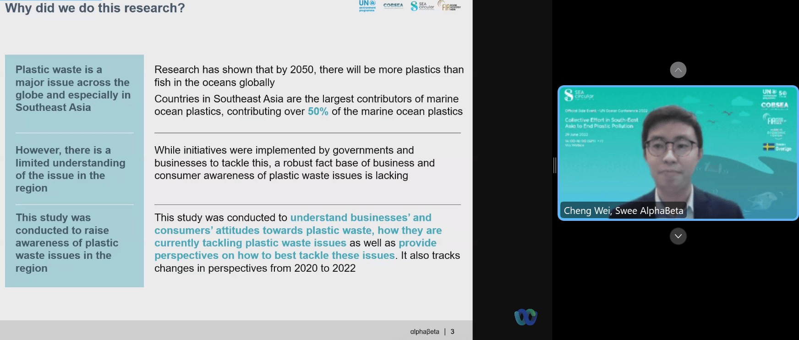The width and height of the screenshot is (799, 340).
Task: Click the panel divider handle beside the video
Action: 554,165
